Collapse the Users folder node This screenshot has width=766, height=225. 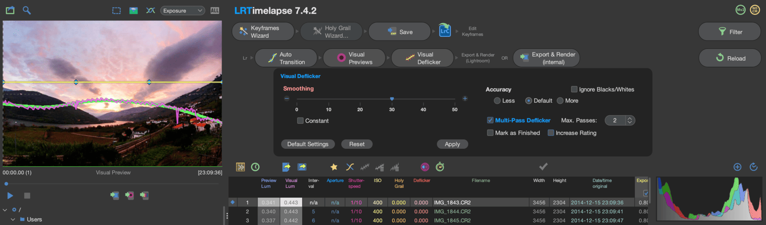[12, 219]
